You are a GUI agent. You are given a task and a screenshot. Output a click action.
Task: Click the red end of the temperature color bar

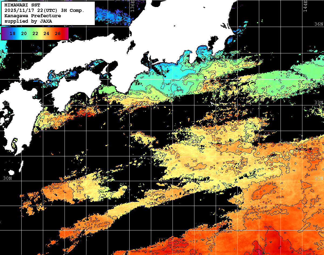coord(66,34)
